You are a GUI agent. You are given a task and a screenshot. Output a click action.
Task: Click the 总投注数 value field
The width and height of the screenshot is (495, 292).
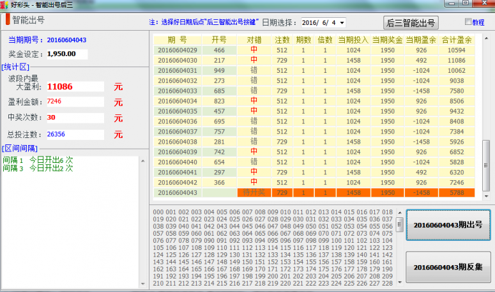(74, 134)
